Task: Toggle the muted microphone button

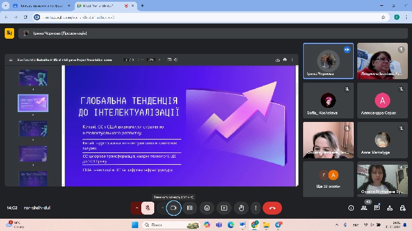Action: point(148,208)
